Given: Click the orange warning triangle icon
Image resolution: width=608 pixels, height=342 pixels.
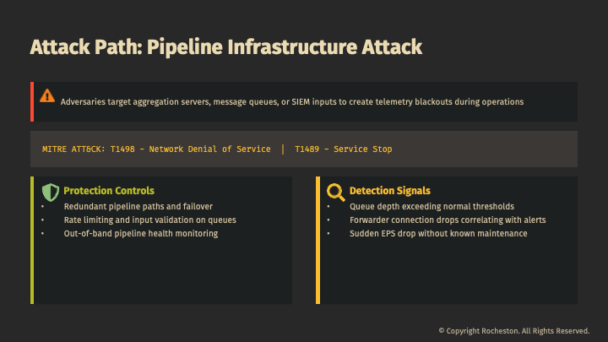Looking at the screenshot, I should click(47, 96).
